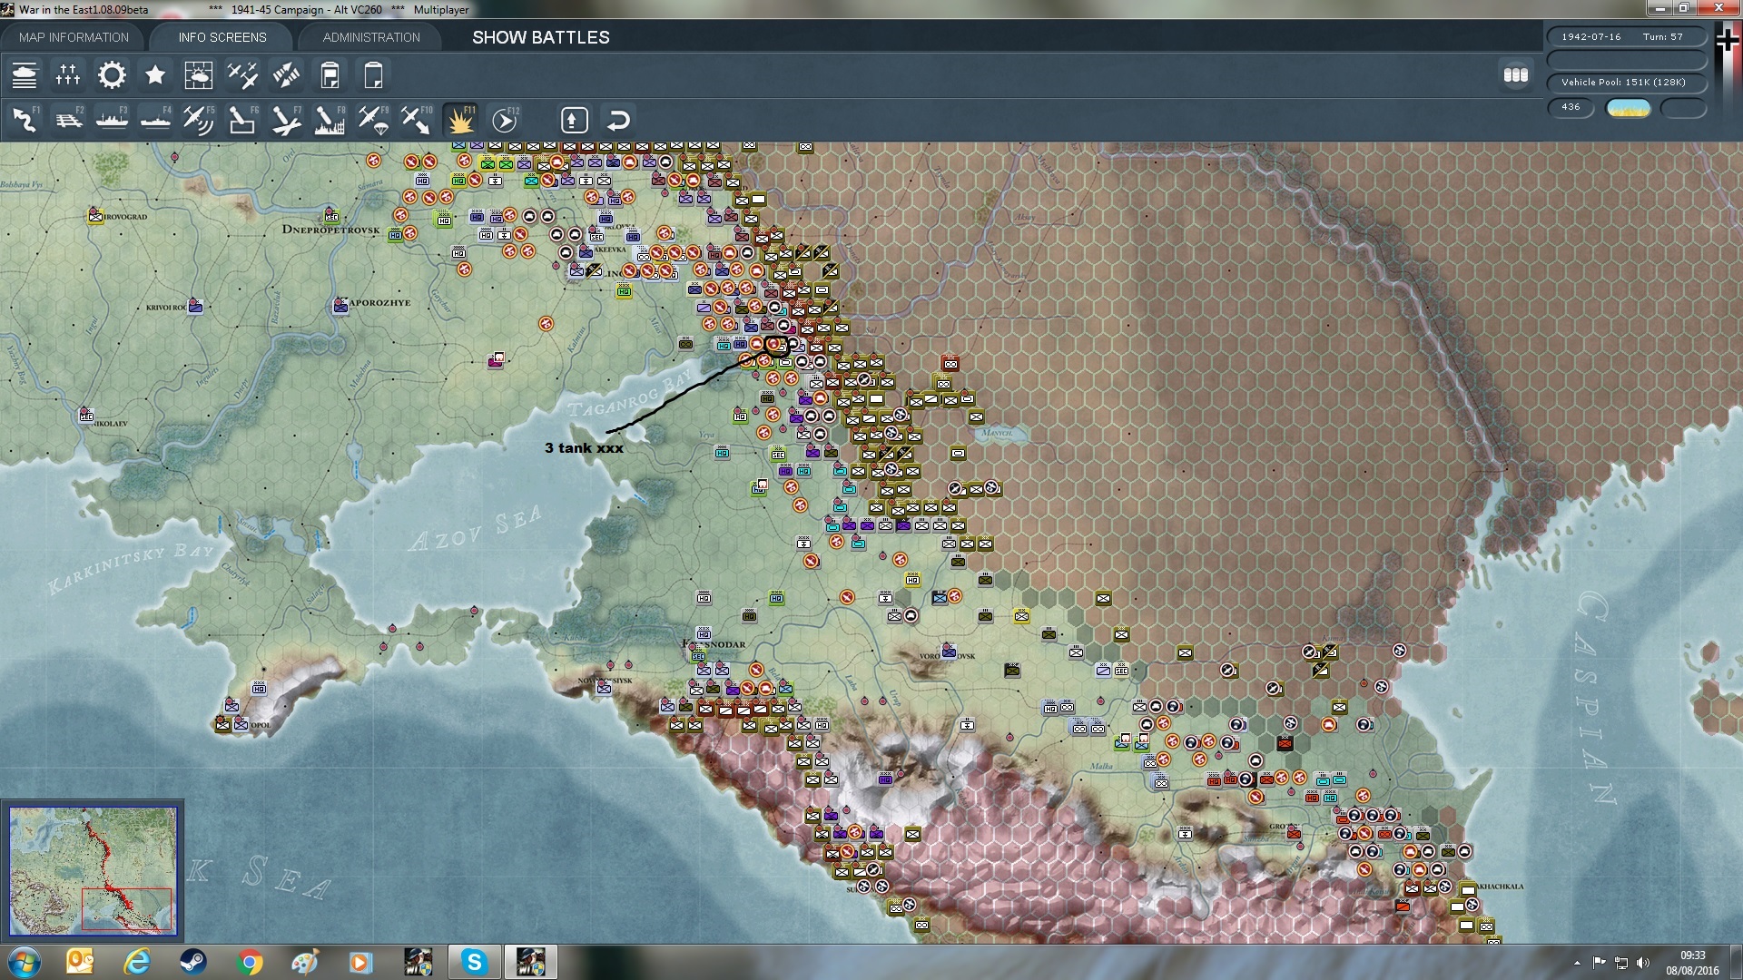
Task: Select air recon mode F5
Action: coord(199,120)
